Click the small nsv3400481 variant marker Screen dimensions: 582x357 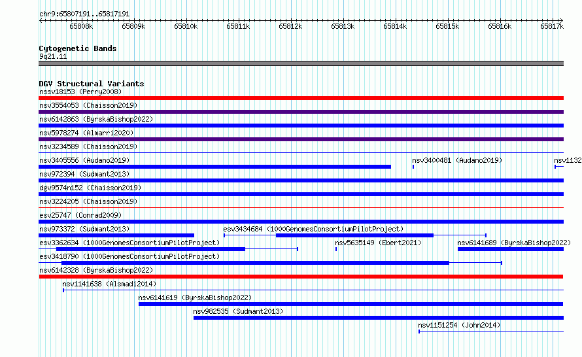coord(413,167)
